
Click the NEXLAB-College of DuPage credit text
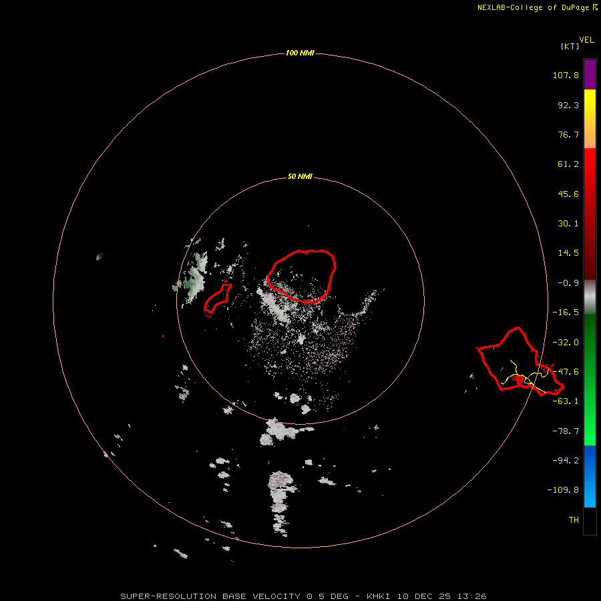[534, 7]
